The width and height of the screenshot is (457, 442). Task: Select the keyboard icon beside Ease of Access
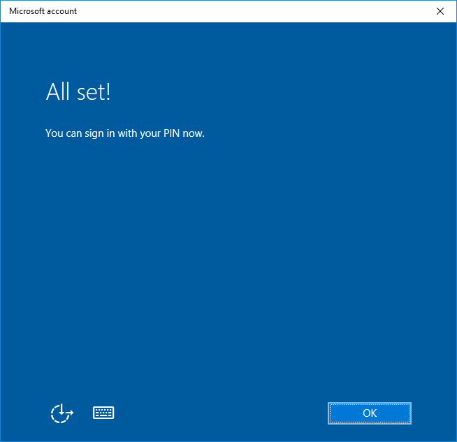point(103,413)
